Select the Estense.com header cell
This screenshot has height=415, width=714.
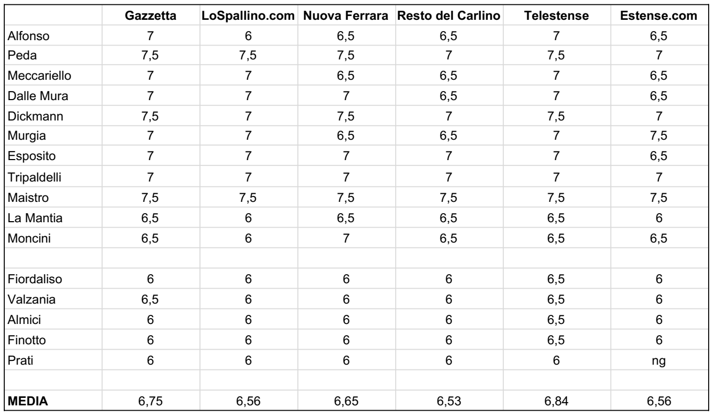[660, 16]
